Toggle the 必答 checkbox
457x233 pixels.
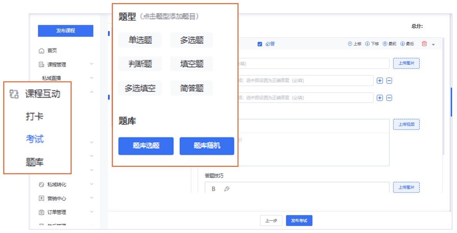coord(260,44)
